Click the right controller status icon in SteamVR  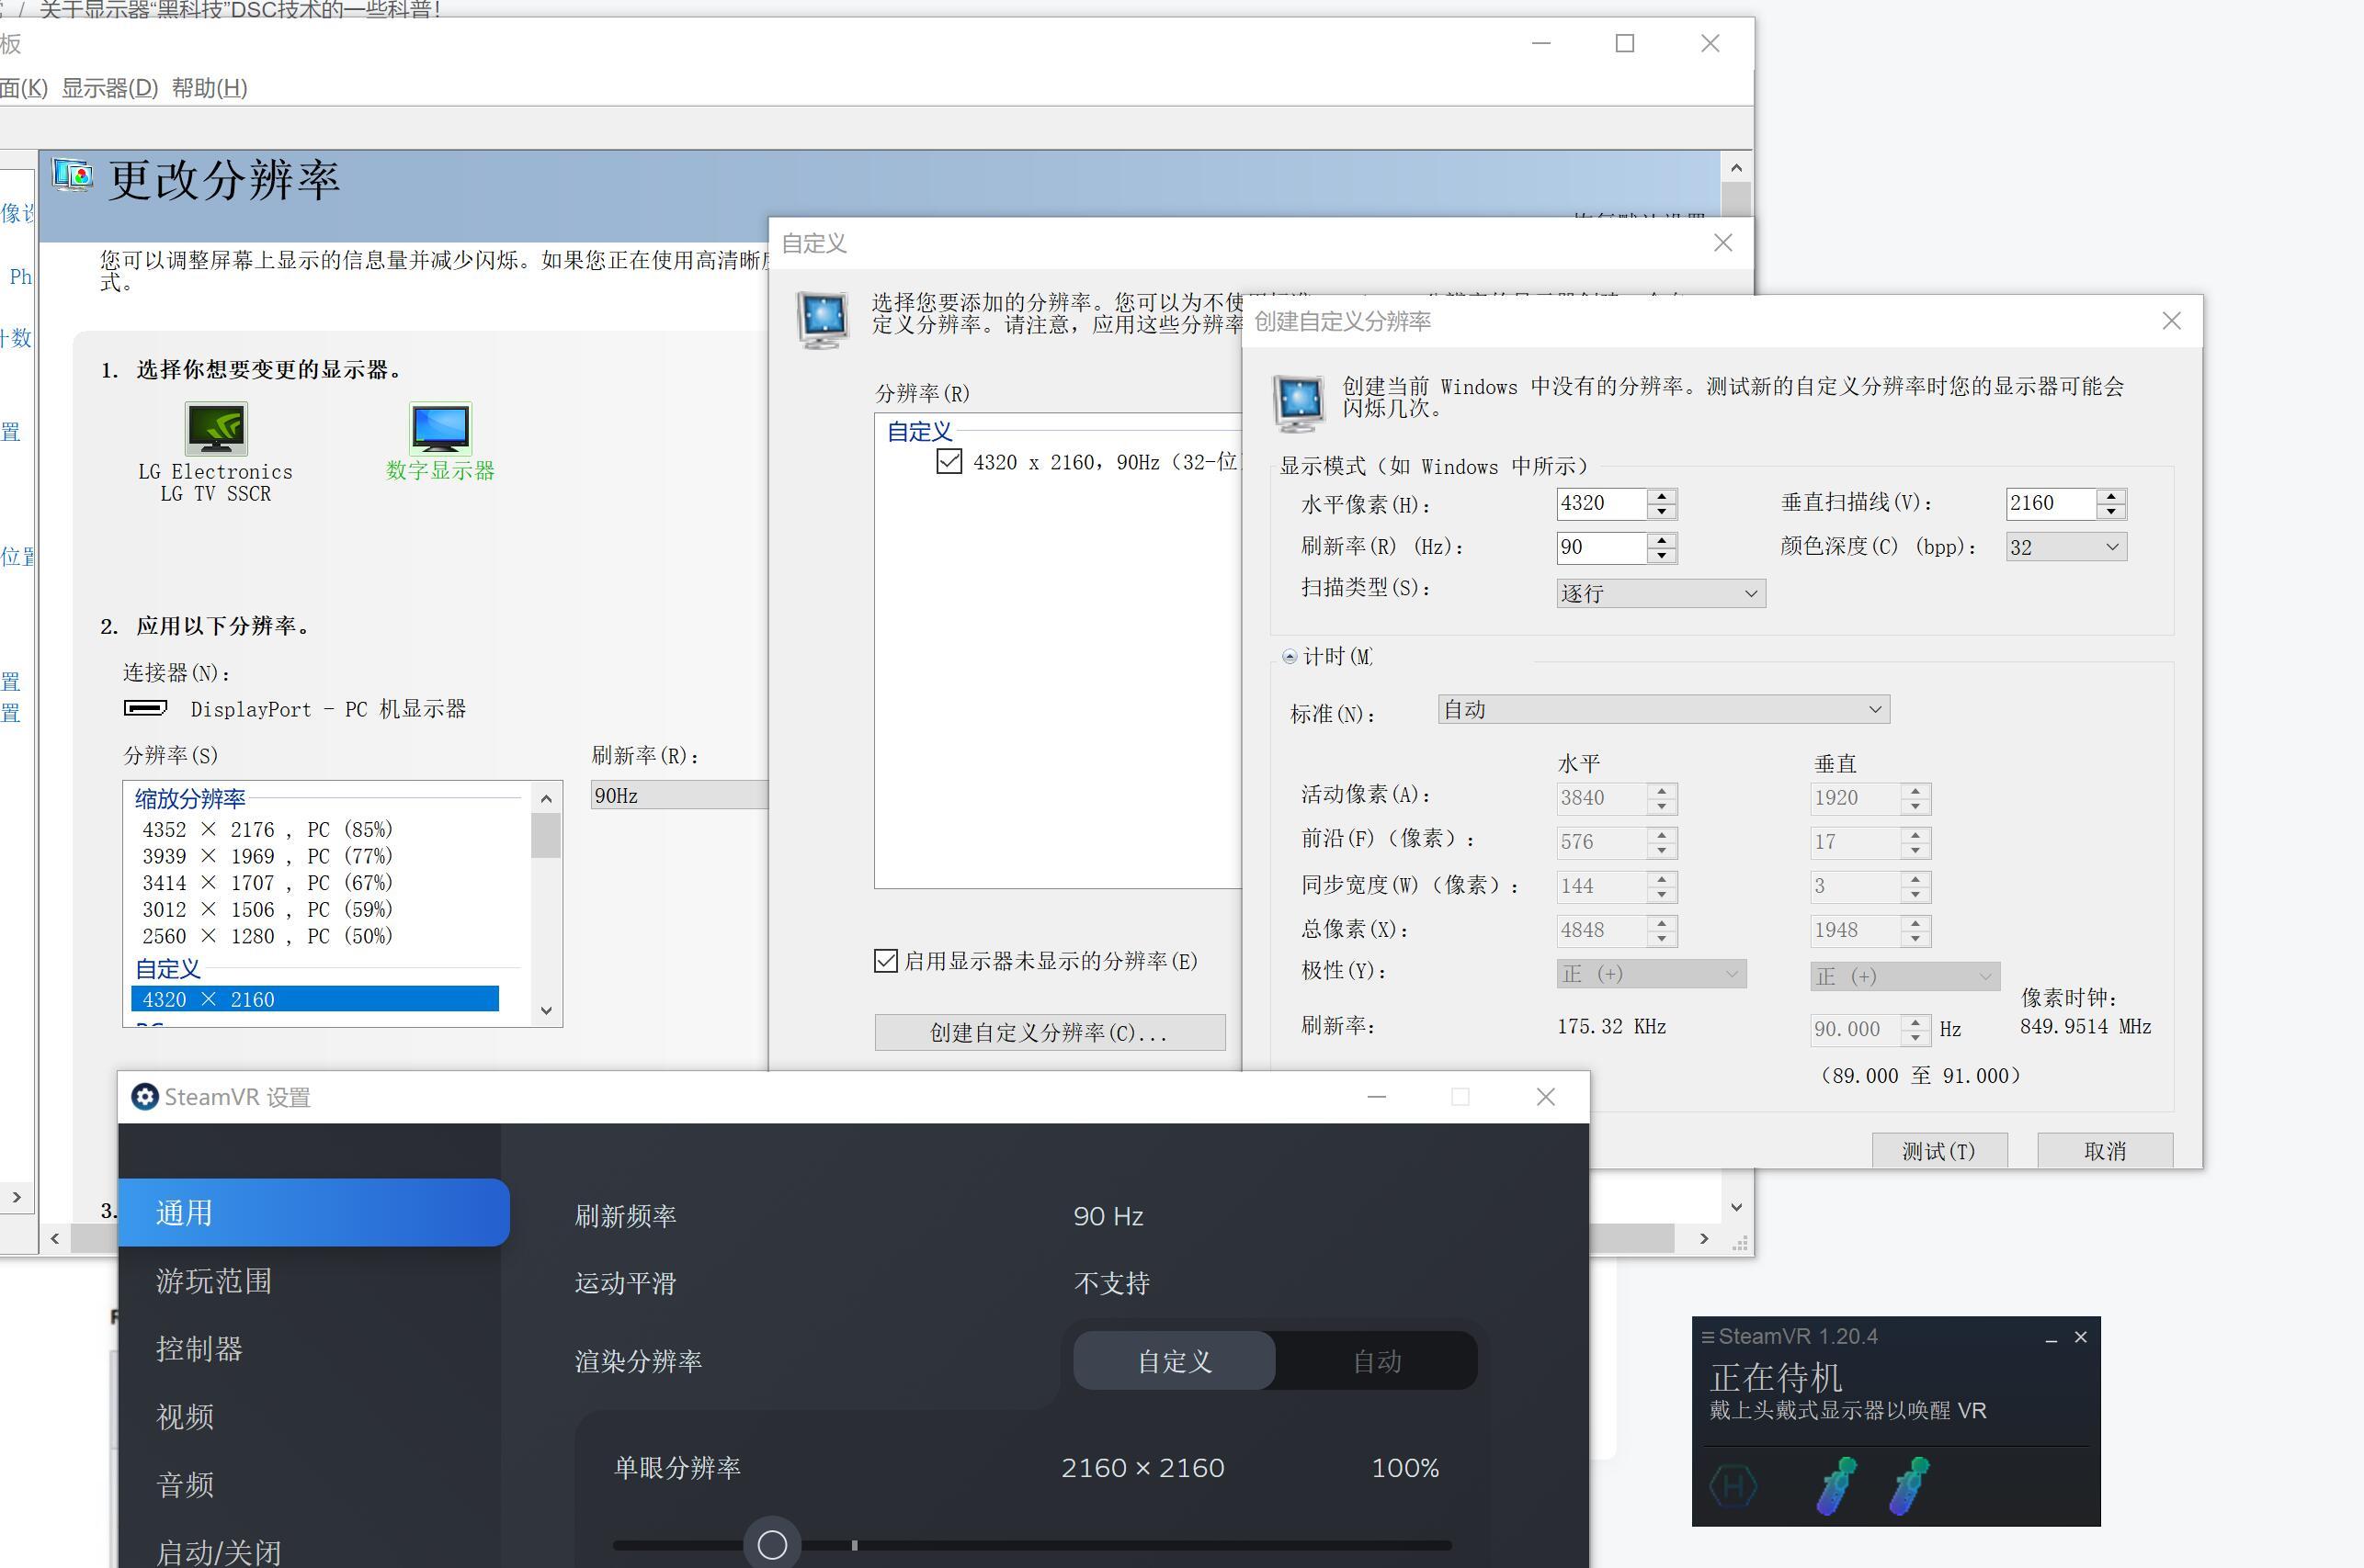[1909, 1485]
